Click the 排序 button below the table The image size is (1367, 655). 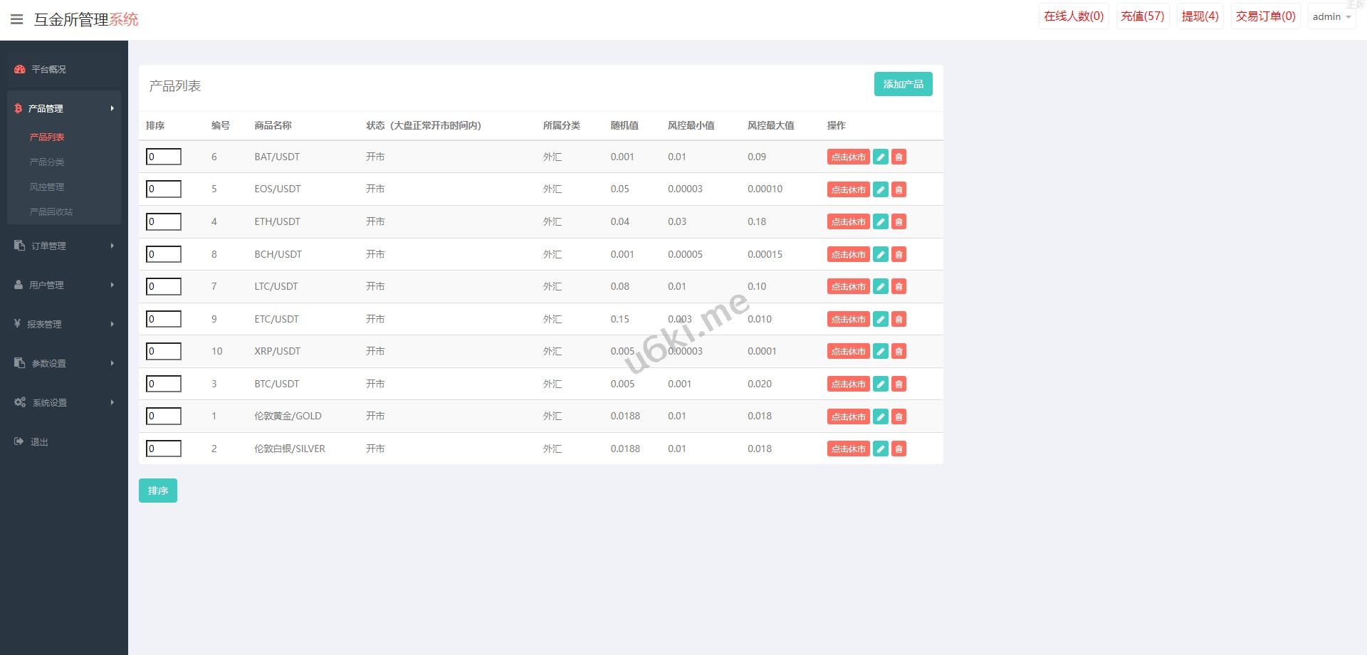(157, 491)
